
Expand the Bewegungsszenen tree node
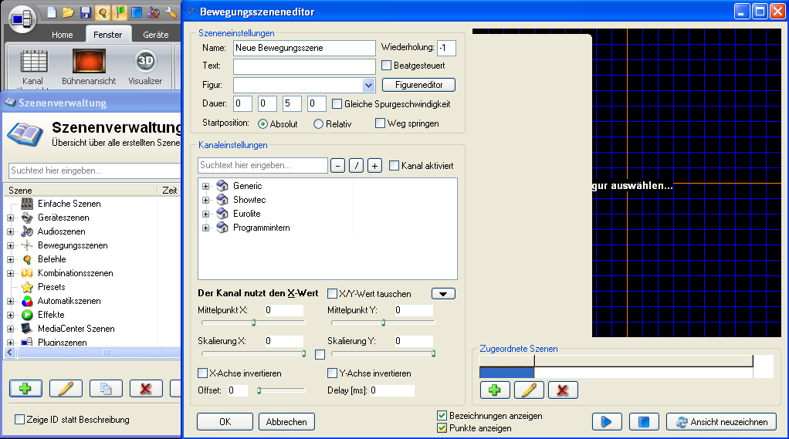click(10, 245)
